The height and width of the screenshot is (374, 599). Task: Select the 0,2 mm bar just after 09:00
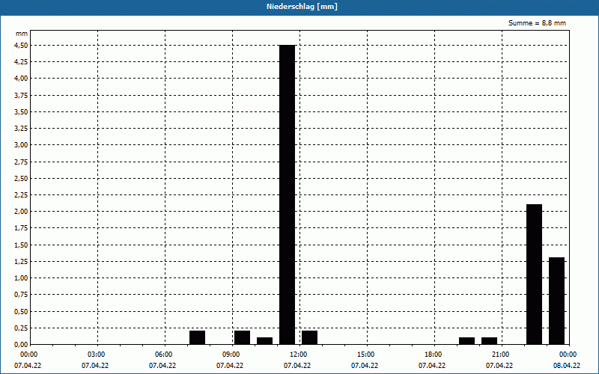(x=242, y=337)
